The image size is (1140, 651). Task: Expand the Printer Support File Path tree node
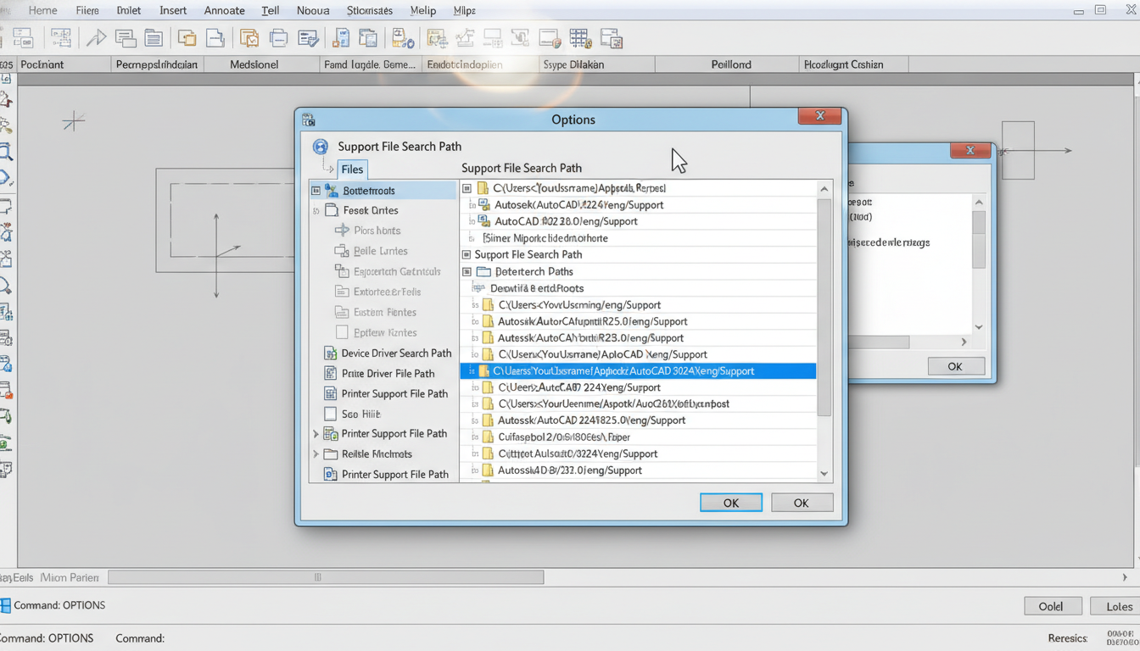[x=315, y=433]
